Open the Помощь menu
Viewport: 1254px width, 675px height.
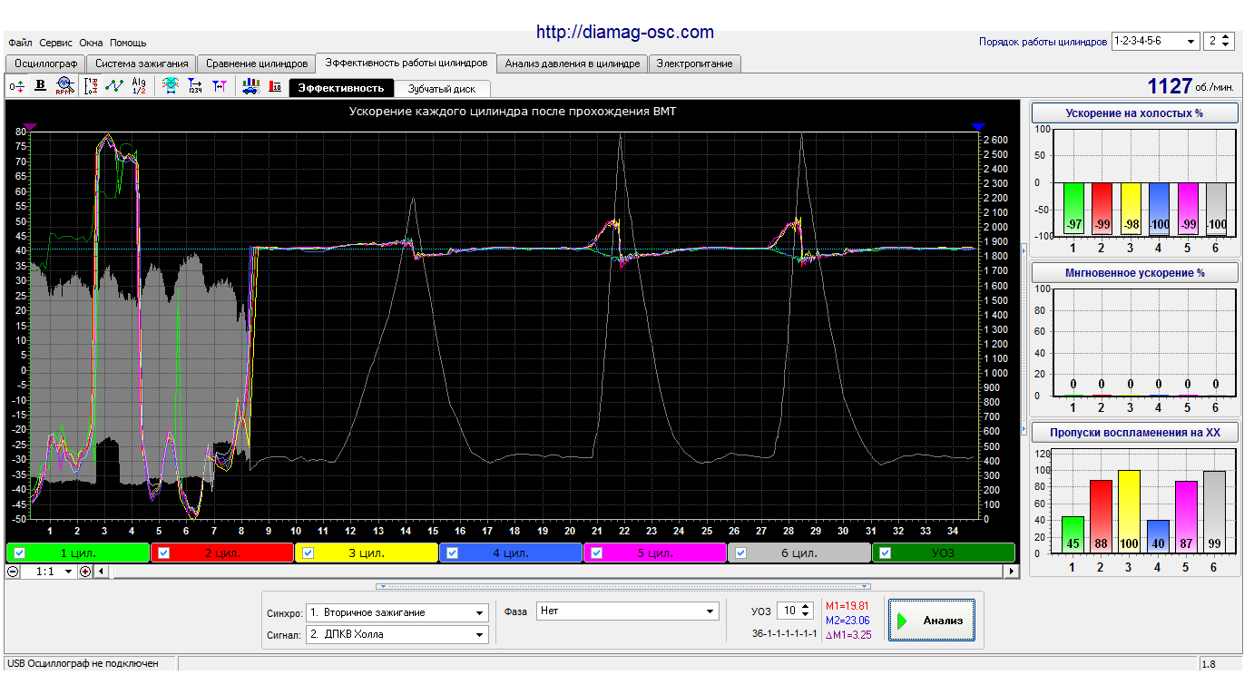click(128, 43)
